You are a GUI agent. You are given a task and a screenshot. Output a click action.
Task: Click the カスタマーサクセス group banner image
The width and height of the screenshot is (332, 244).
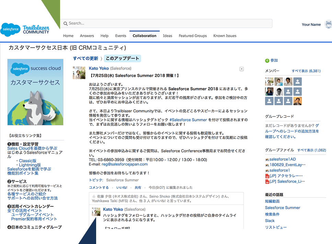click(35, 92)
